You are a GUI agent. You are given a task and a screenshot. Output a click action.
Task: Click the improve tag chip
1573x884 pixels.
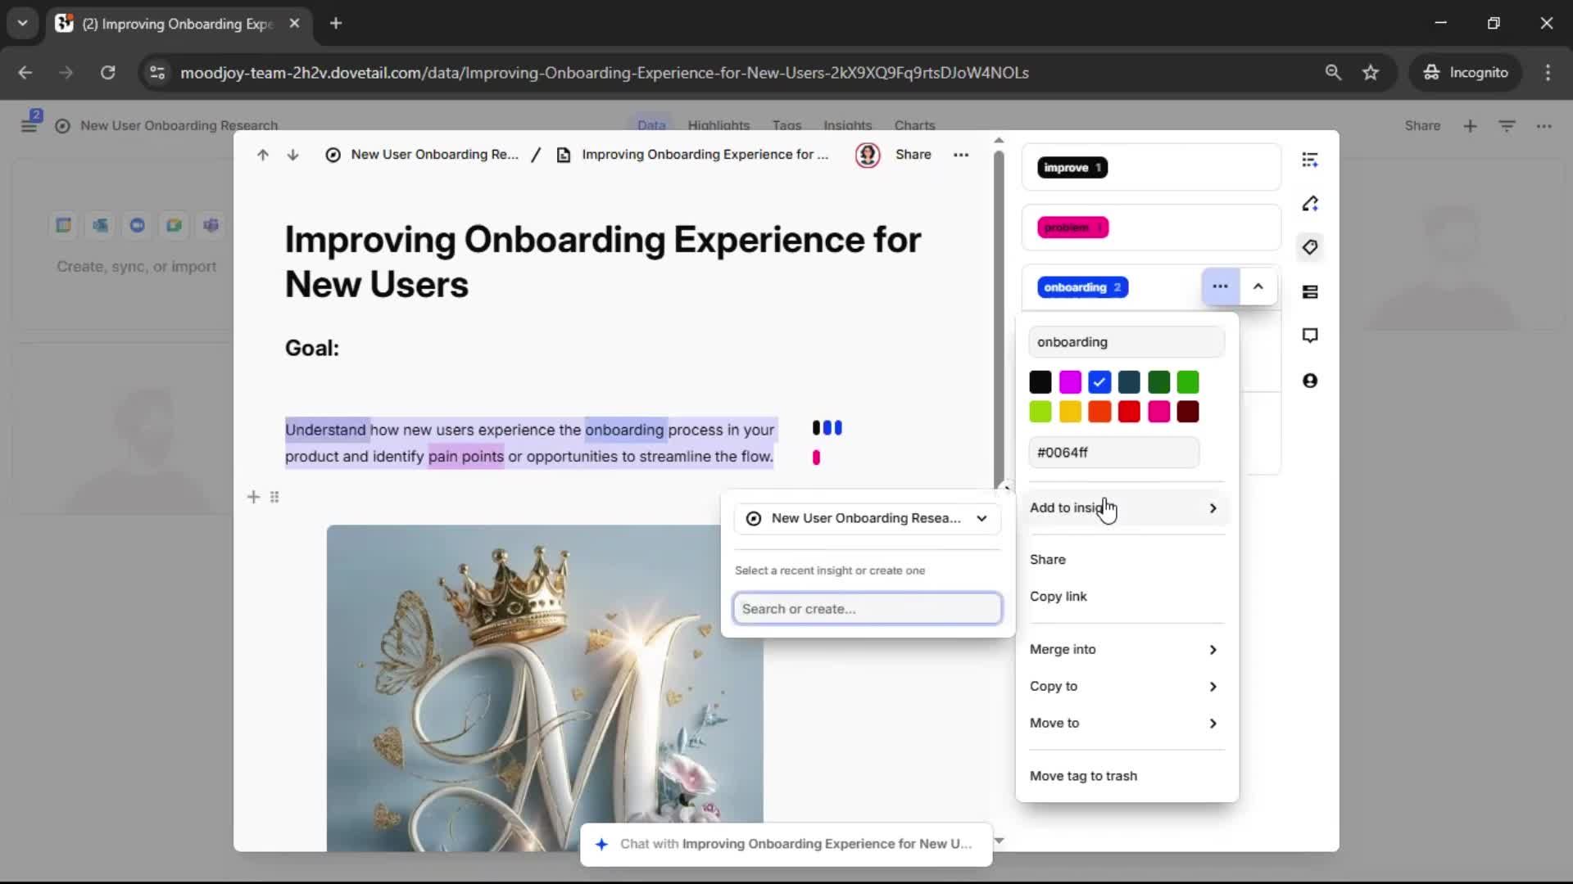[x=1072, y=168]
